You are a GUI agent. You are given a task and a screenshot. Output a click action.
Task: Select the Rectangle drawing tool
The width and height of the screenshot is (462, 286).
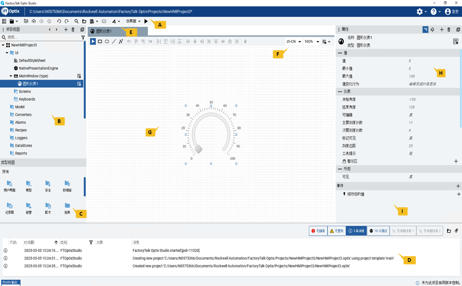[99, 41]
